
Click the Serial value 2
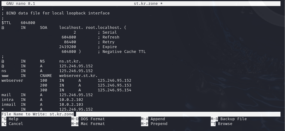coord(75,32)
